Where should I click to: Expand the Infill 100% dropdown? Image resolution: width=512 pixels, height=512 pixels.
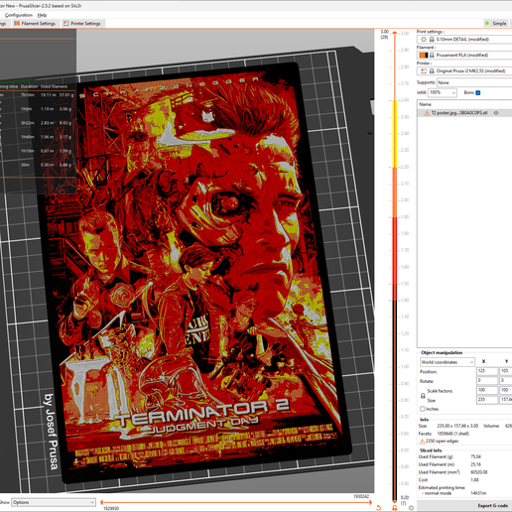[443, 93]
